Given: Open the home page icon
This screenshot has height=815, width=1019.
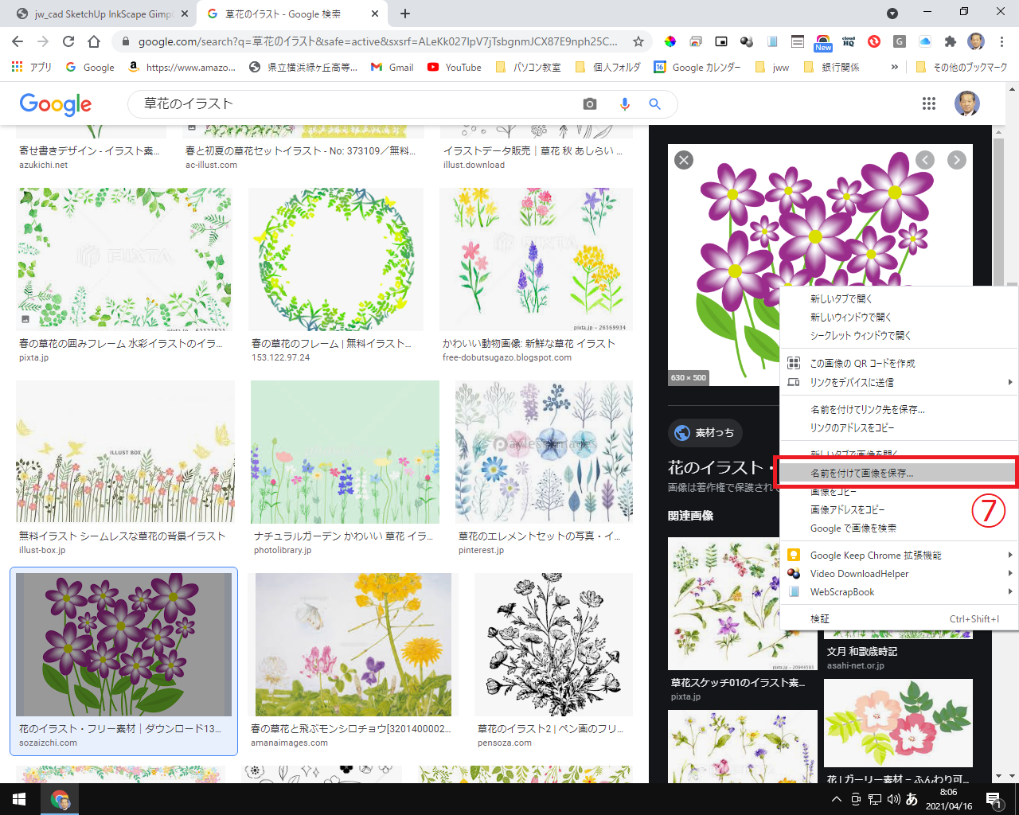Looking at the screenshot, I should (94, 41).
